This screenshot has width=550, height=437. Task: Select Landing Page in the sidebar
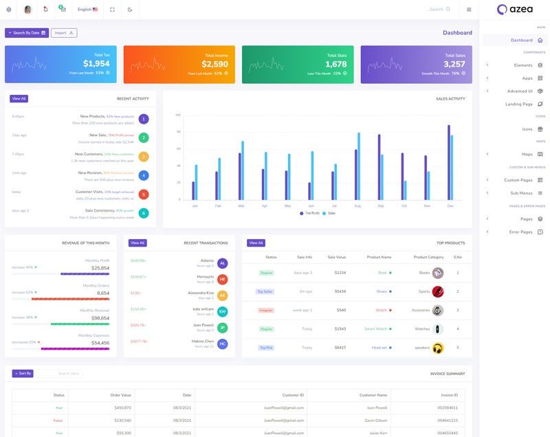519,104
